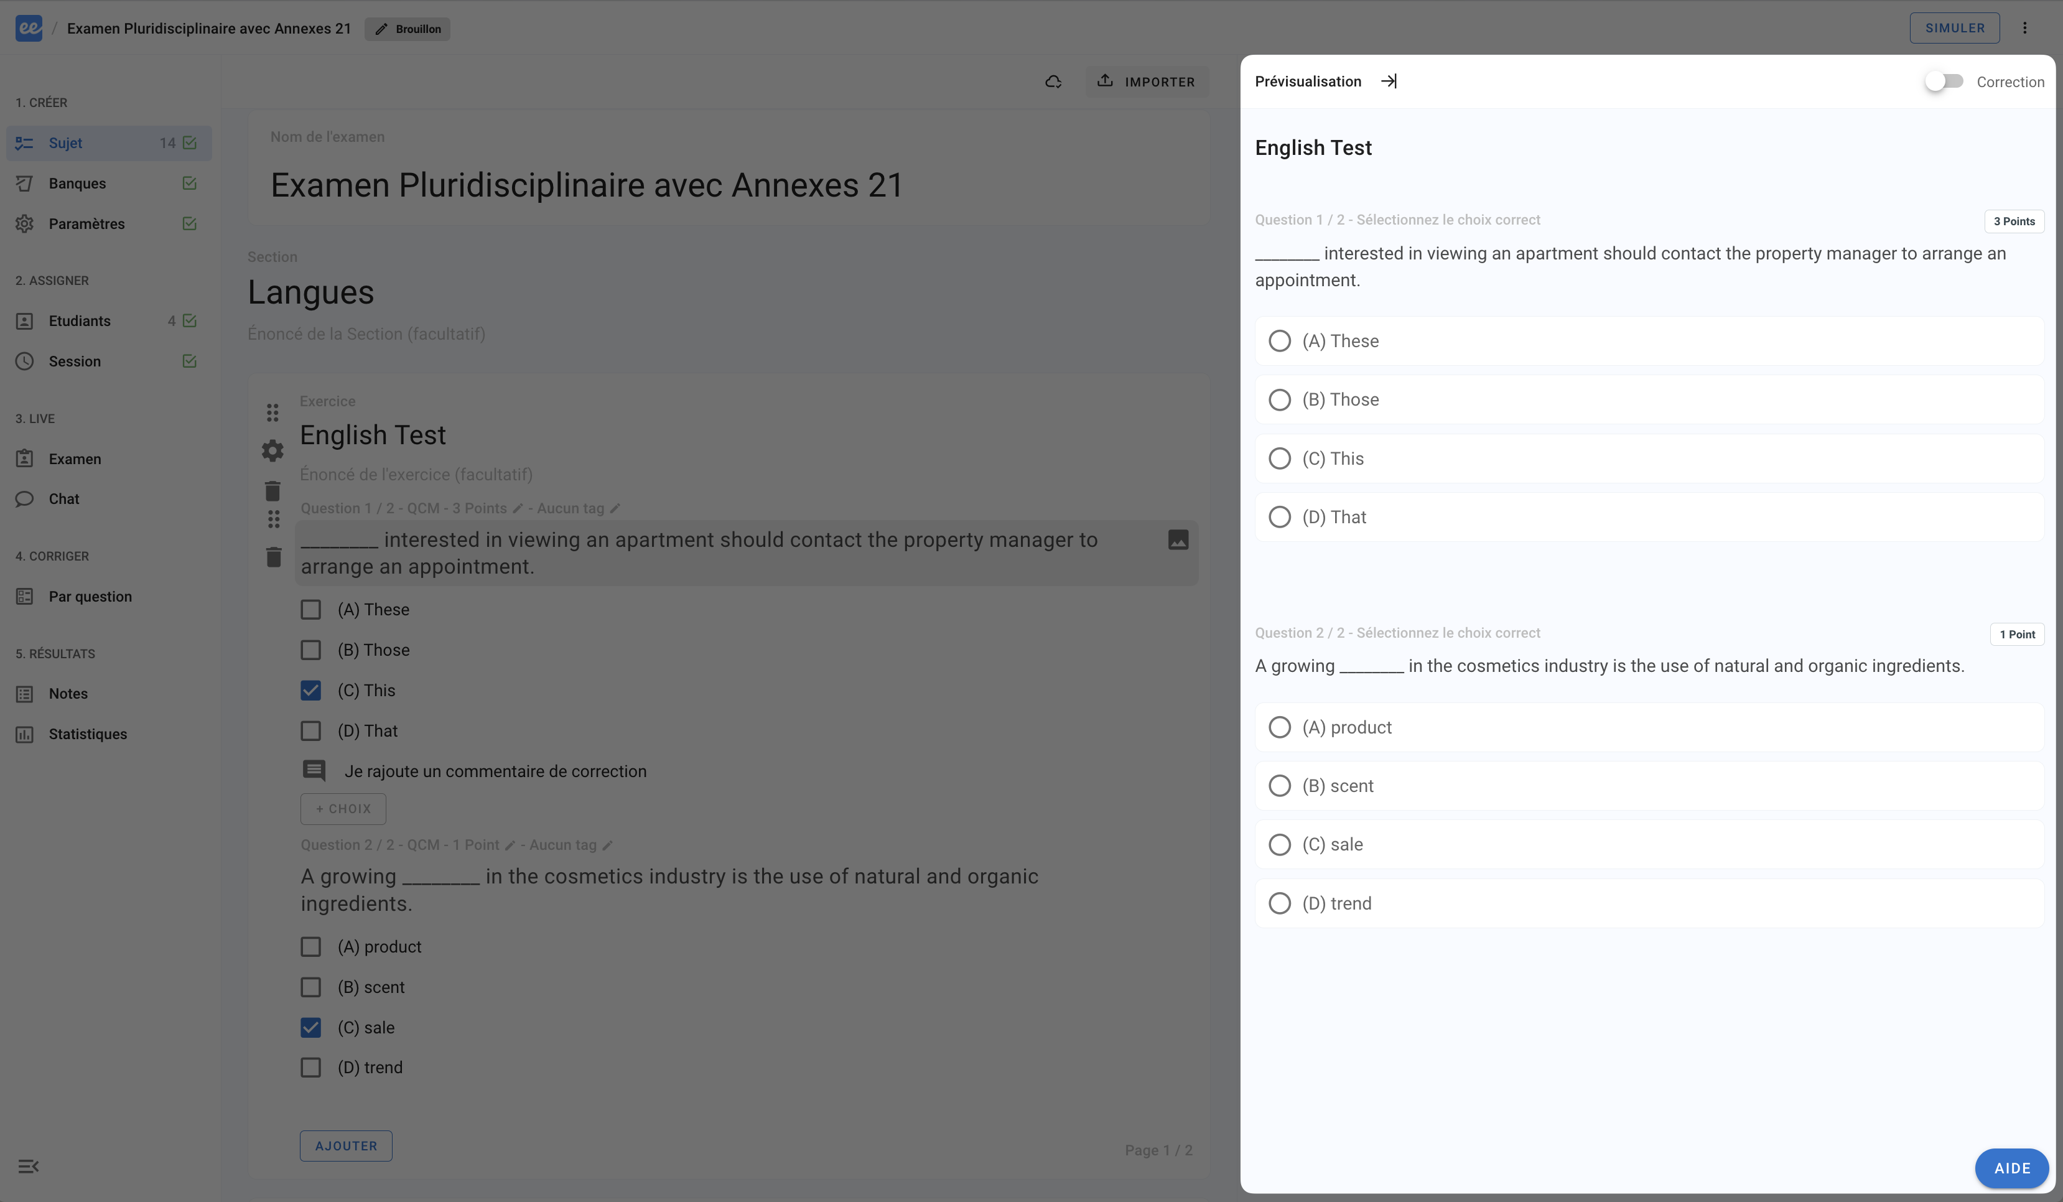Screen dimensions: 2063x1202
Task: Select the (B) Those radio option
Action: [1278, 399]
